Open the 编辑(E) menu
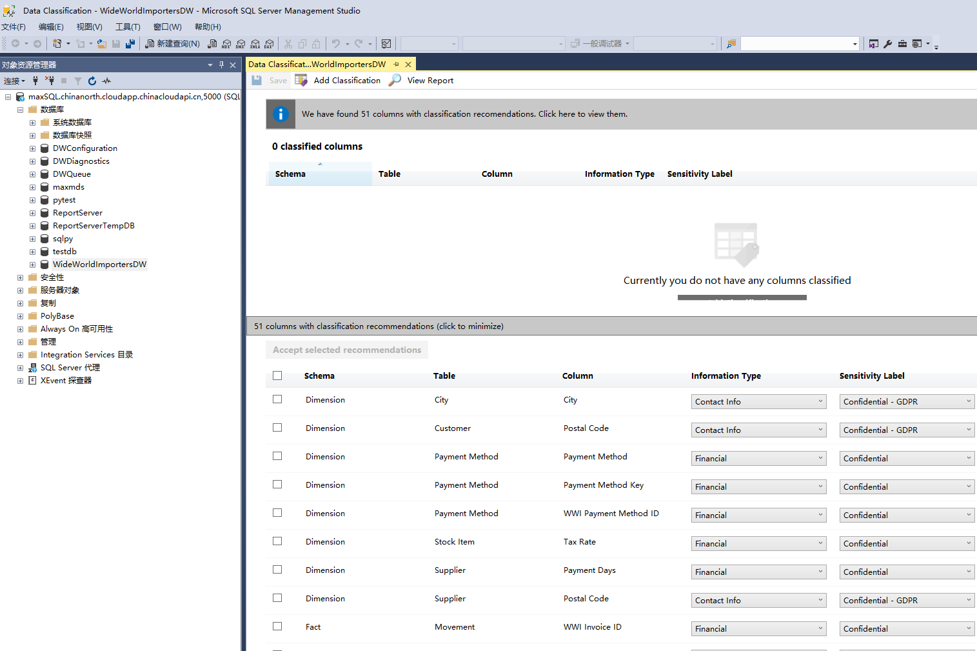 coord(51,27)
